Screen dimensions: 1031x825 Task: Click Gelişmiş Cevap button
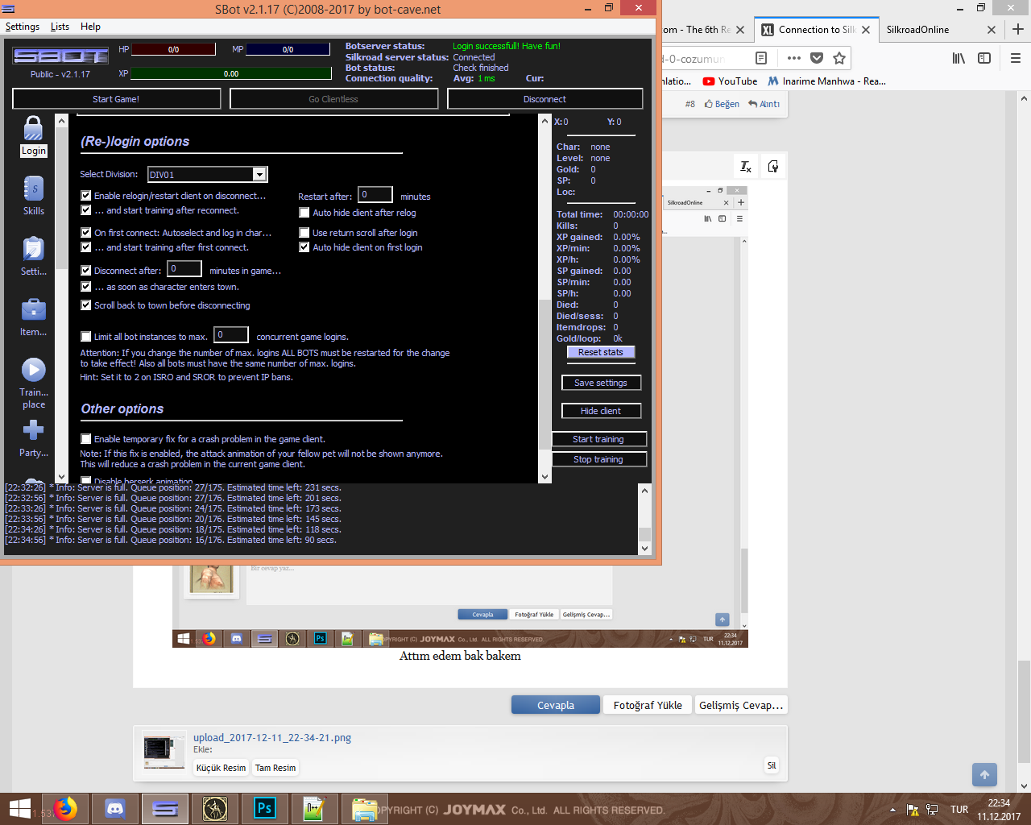741,705
